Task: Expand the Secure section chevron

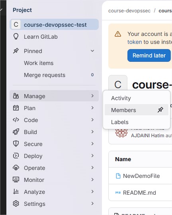Action: pos(92,144)
